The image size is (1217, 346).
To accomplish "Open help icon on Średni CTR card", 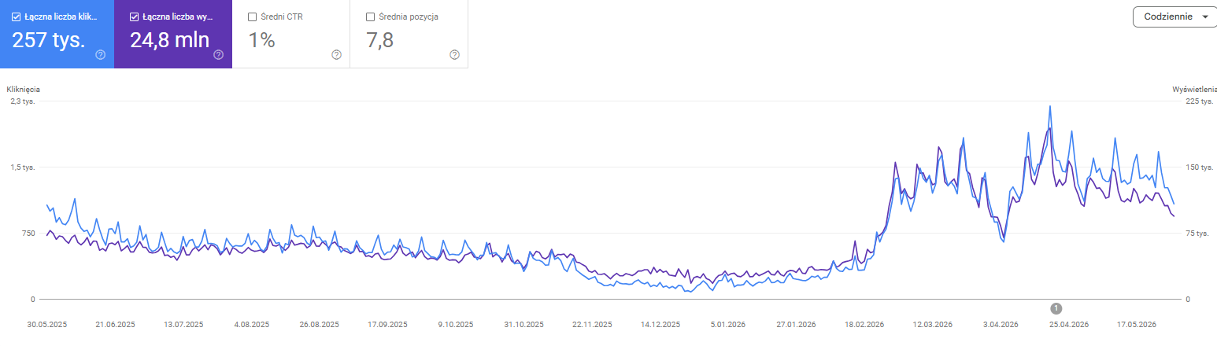I will click(x=336, y=55).
